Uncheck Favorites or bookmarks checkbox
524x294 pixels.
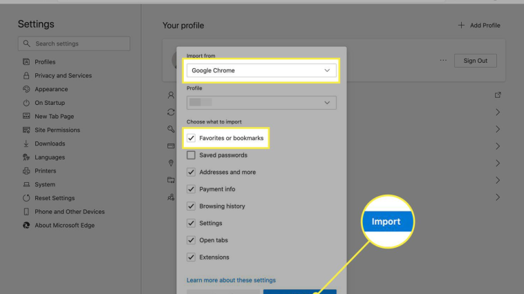191,139
